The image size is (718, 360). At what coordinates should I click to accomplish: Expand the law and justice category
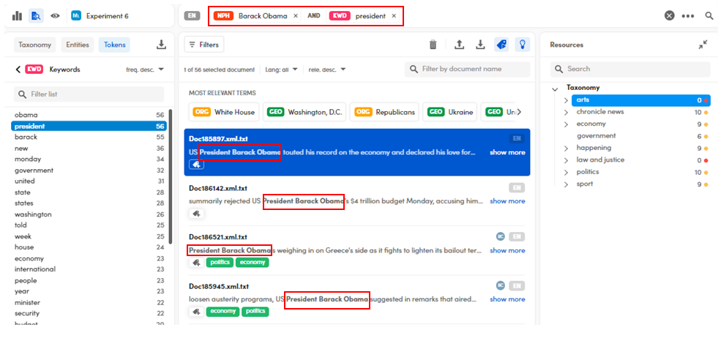(566, 160)
